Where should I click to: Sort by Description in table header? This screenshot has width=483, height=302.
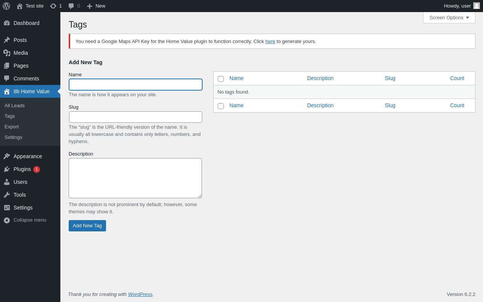tap(320, 78)
